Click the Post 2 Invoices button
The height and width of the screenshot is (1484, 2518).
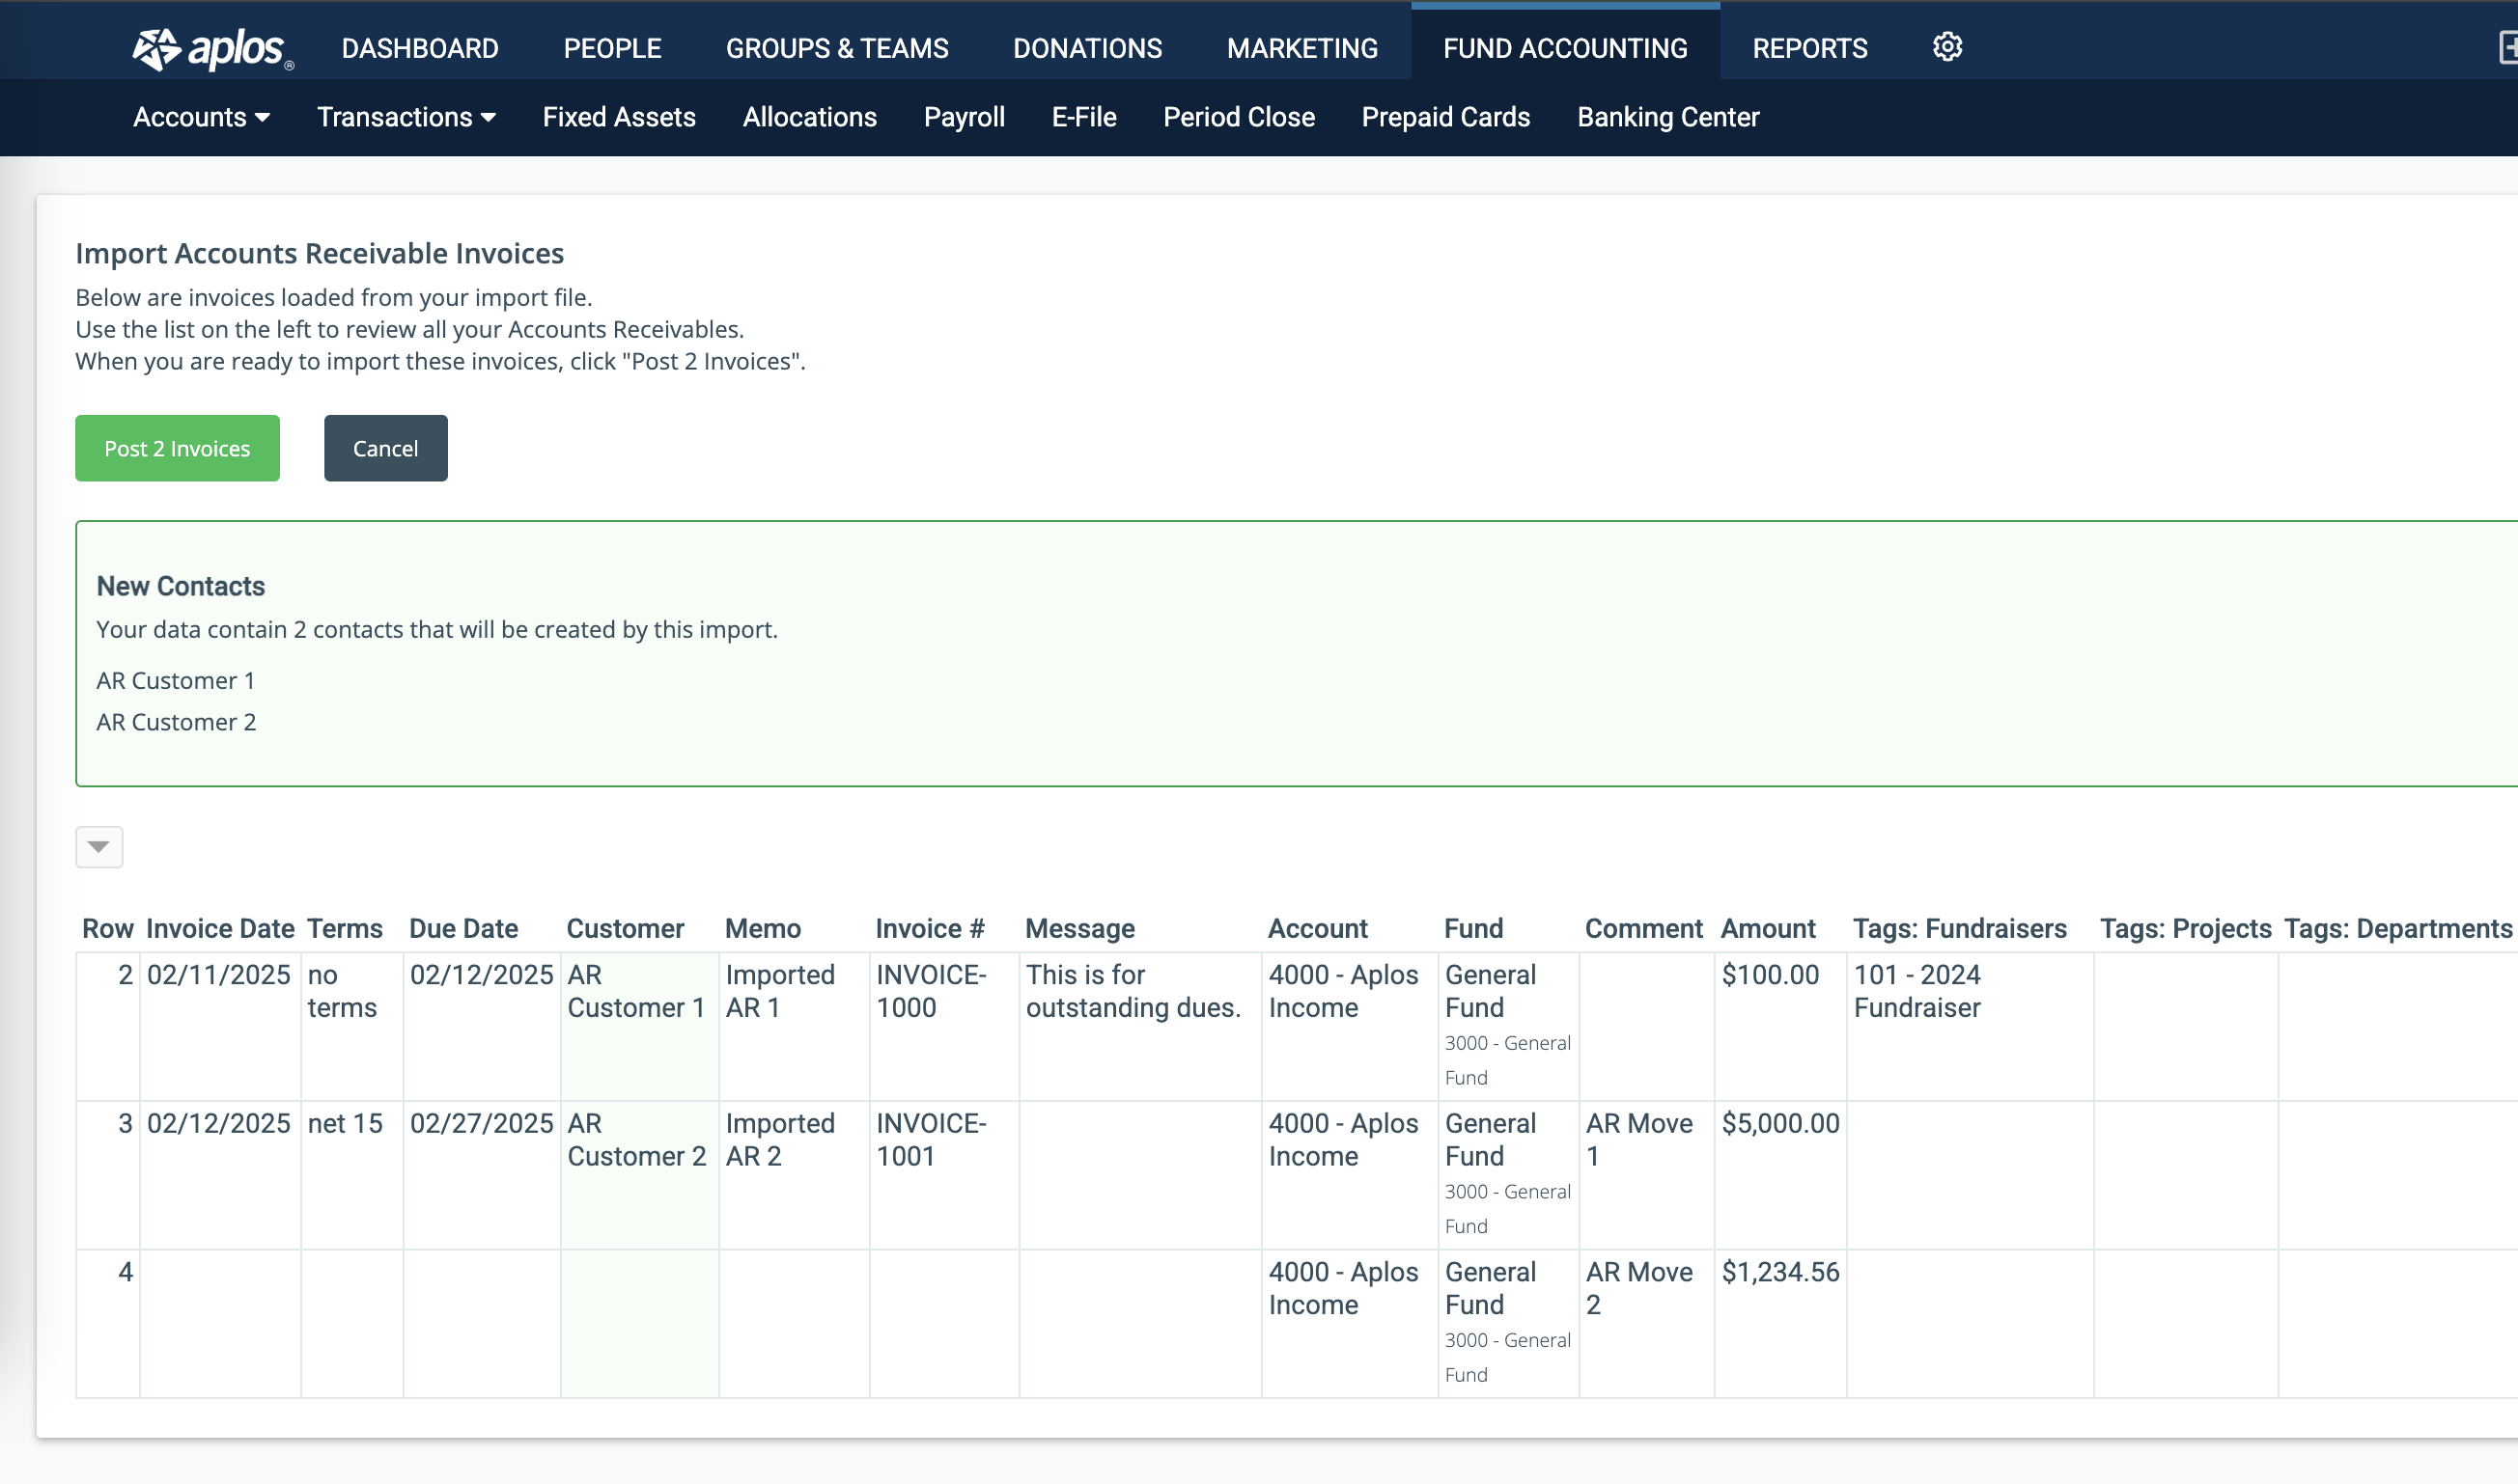pos(177,448)
